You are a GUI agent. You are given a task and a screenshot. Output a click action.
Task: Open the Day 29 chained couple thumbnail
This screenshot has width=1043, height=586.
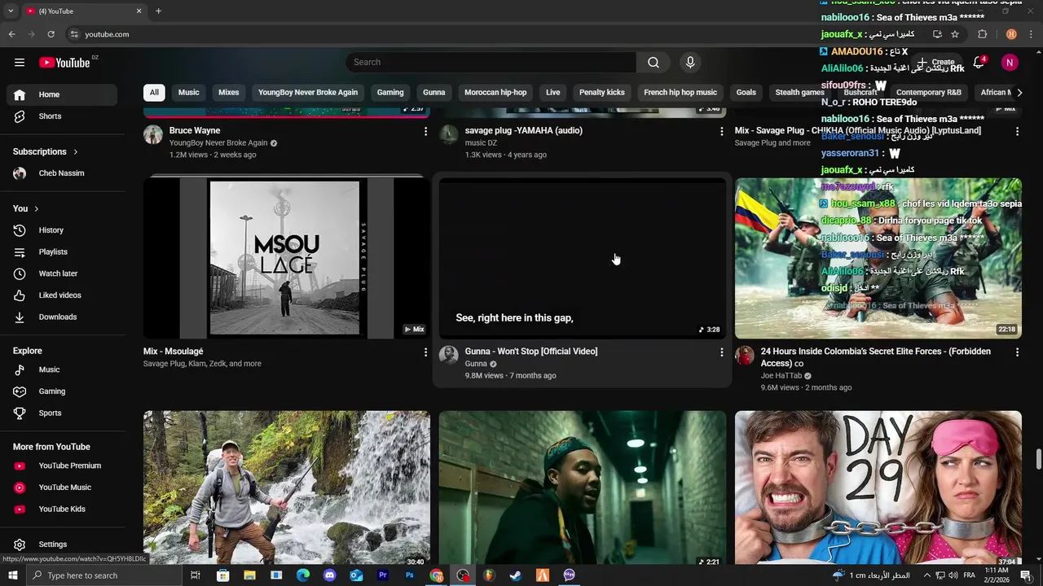coord(878,488)
